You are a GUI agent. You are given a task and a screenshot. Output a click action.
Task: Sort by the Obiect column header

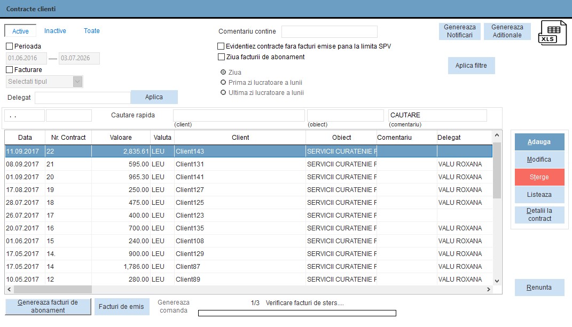click(x=341, y=138)
